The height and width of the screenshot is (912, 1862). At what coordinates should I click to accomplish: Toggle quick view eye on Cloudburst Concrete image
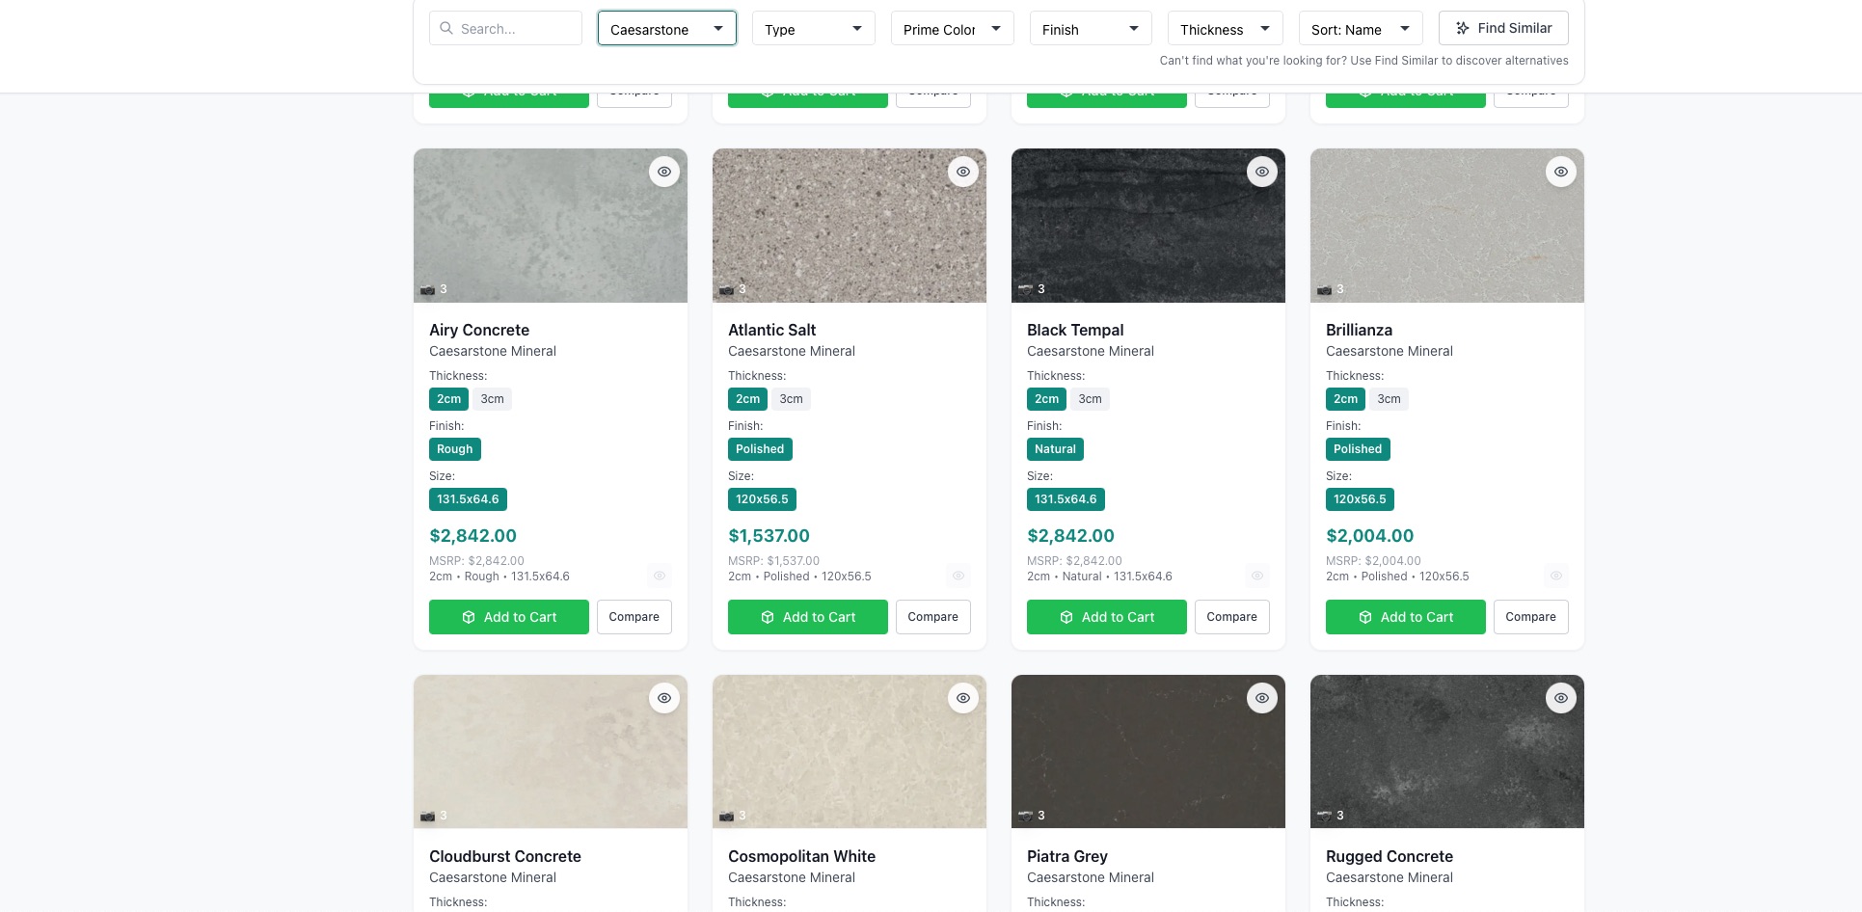664,698
